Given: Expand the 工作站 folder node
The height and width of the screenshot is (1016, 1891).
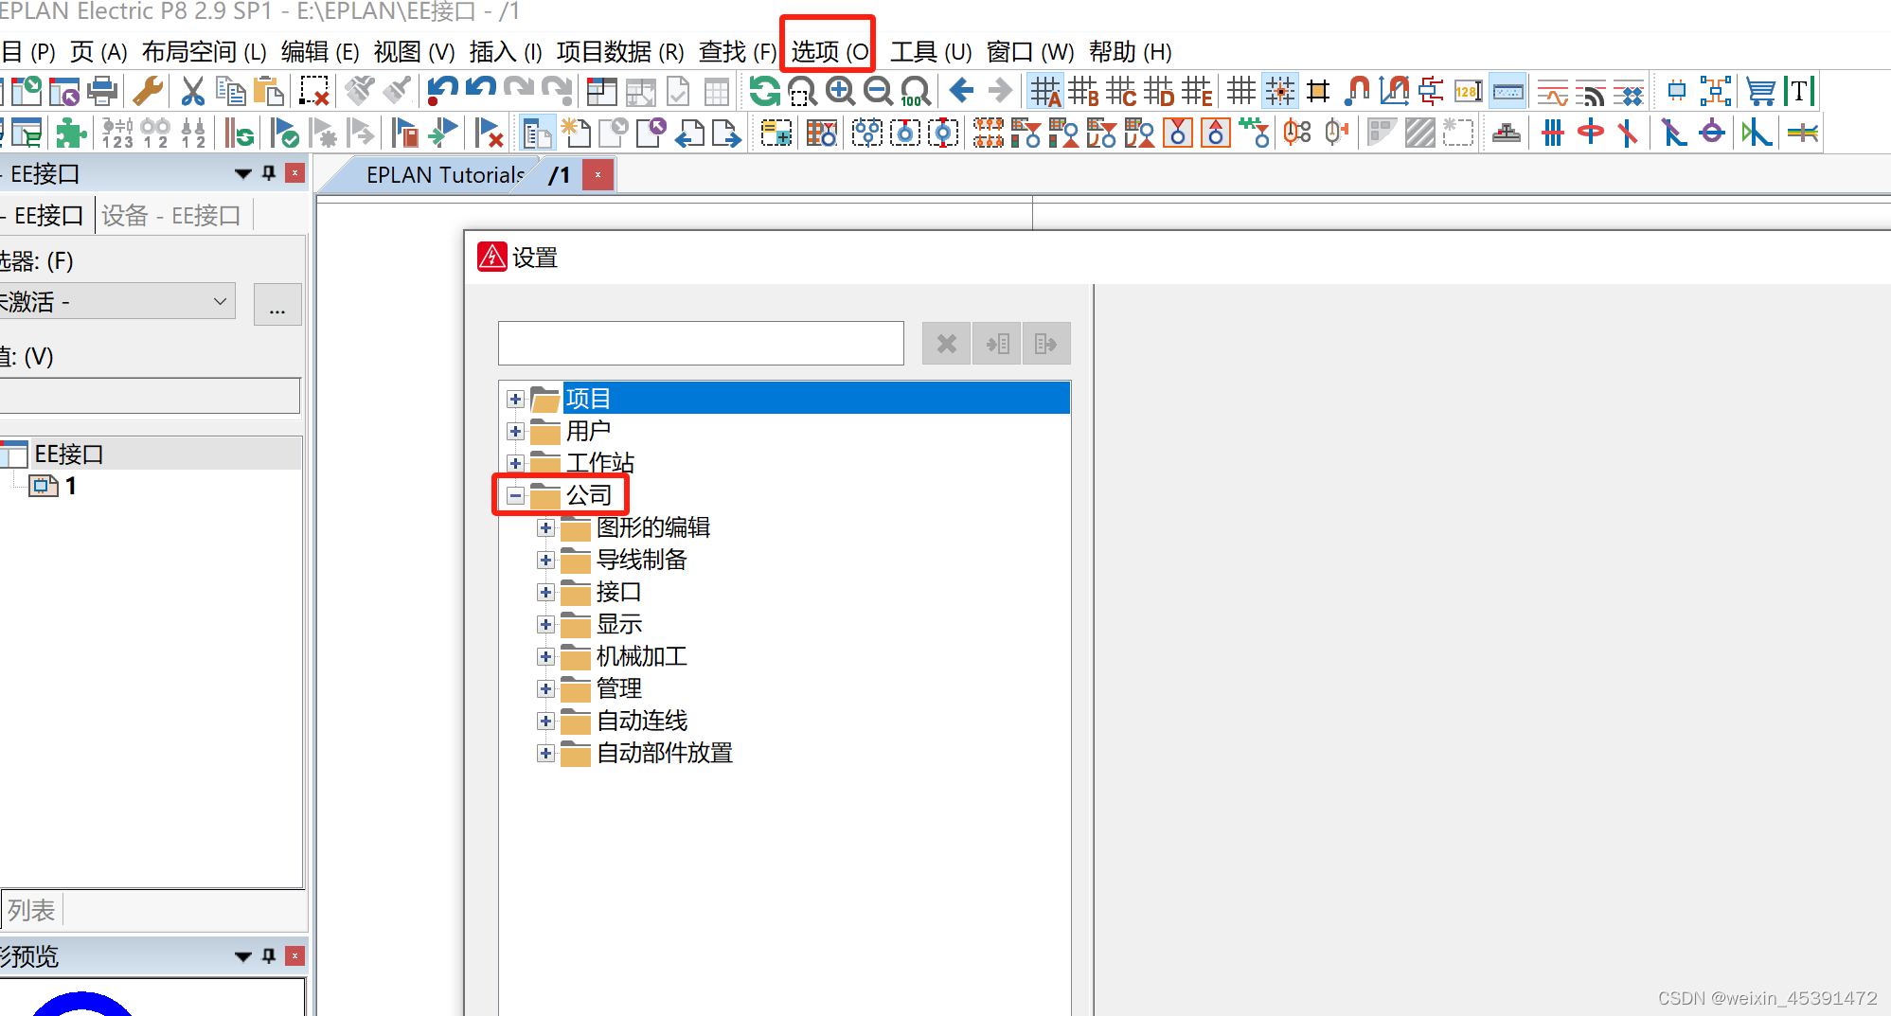Looking at the screenshot, I should point(515,463).
